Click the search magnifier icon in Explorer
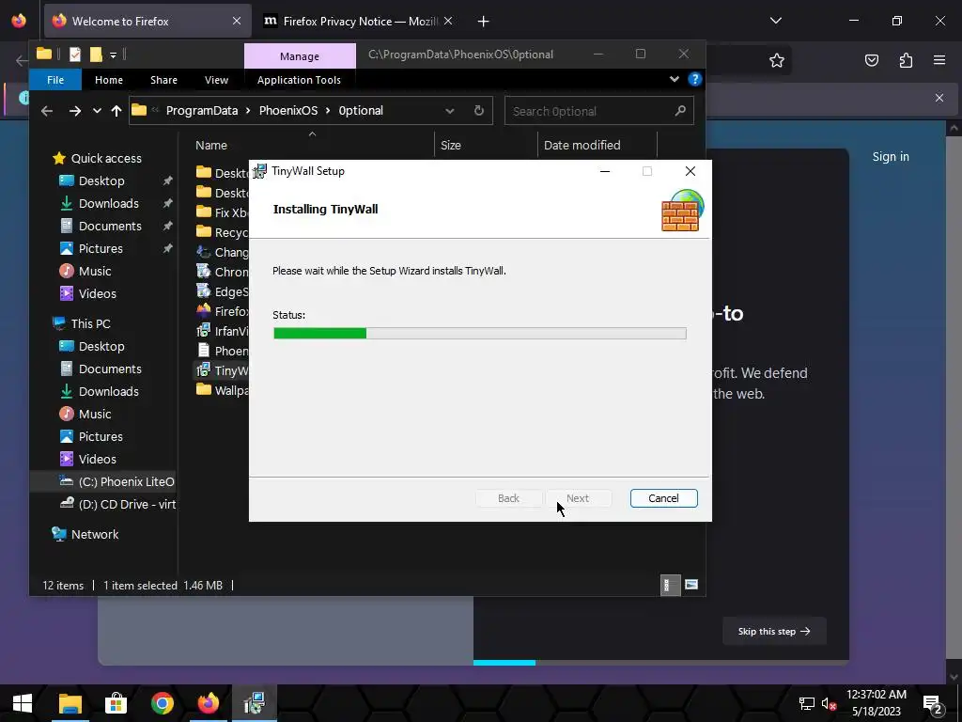The height and width of the screenshot is (722, 962). pyautogui.click(x=680, y=111)
